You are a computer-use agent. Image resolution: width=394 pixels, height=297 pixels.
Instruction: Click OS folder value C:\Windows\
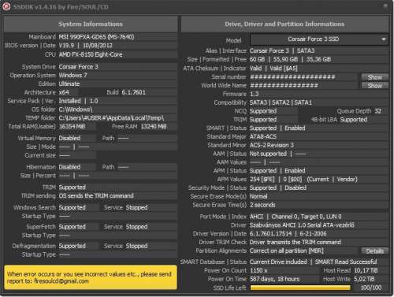(x=76, y=110)
